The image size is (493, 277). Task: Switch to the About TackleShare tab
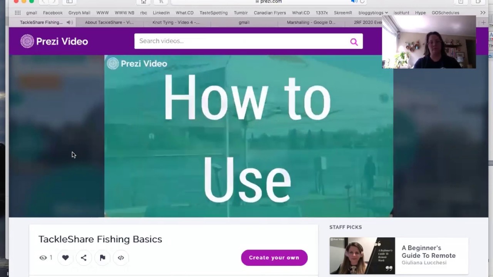109,22
